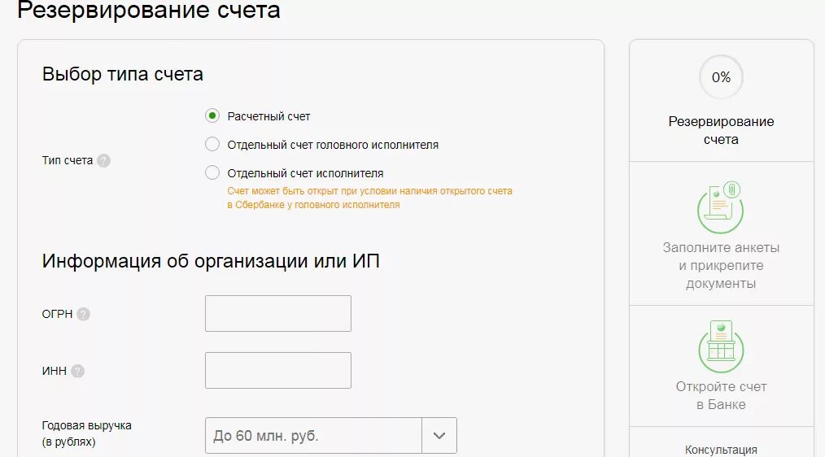Open the Откройте счет в Банке step

721,395
